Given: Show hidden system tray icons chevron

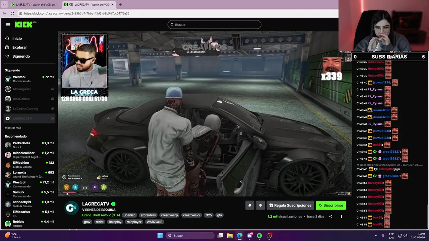Looking at the screenshot, I should [376, 236].
